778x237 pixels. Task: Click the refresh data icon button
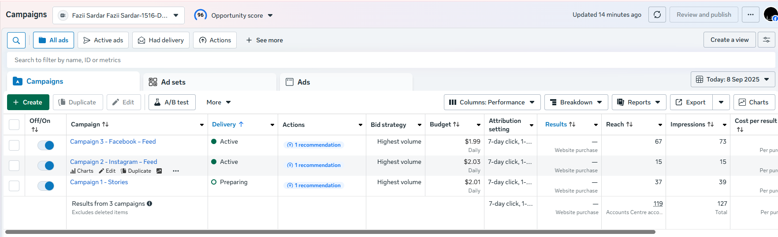click(657, 15)
